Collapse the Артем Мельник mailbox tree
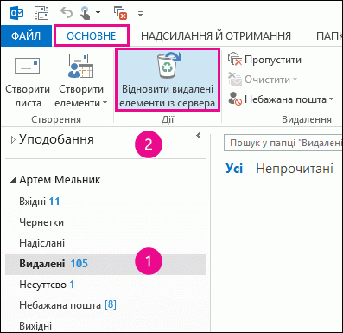Image resolution: width=343 pixels, height=333 pixels. [x=13, y=181]
